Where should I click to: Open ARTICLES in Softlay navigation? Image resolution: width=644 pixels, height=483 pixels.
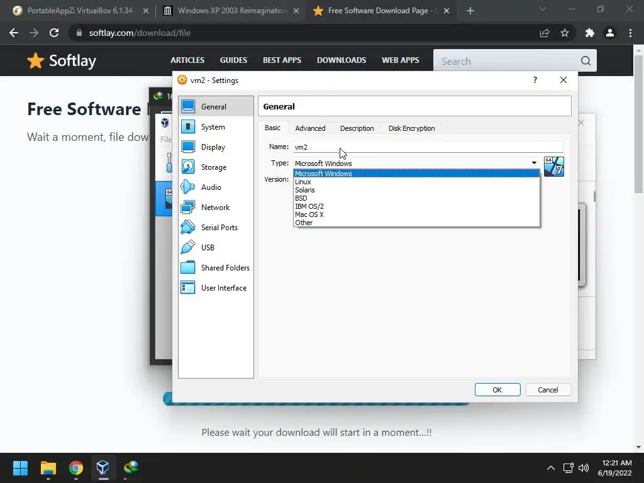point(187,60)
